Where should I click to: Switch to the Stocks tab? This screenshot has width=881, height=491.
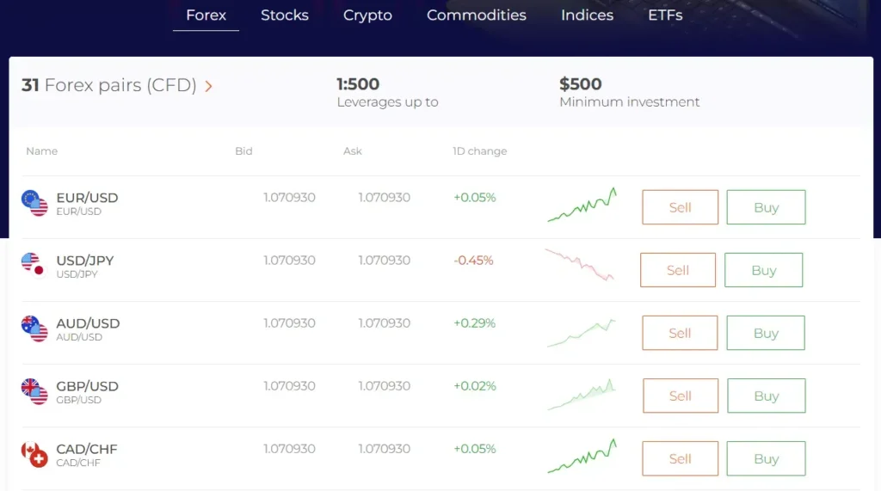(x=285, y=15)
